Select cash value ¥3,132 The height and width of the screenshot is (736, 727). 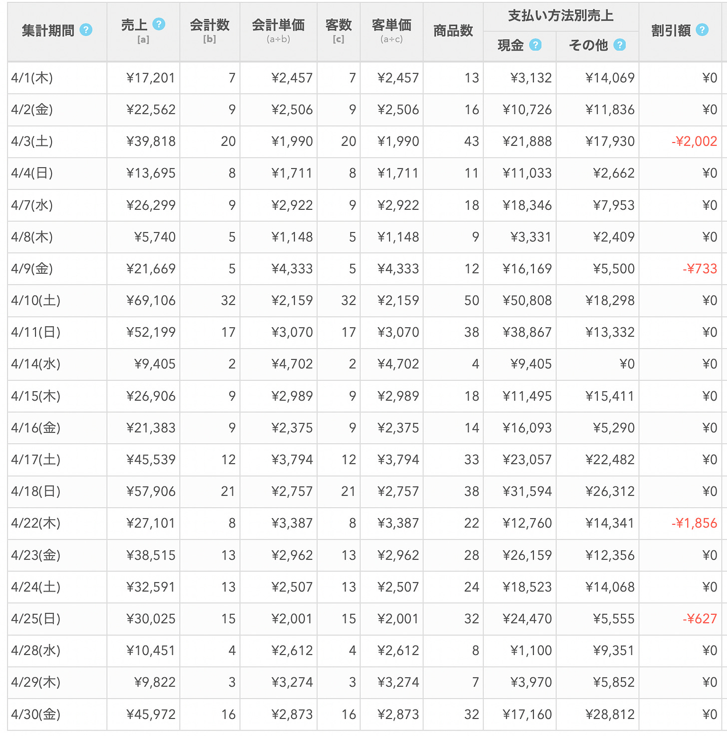pos(531,78)
